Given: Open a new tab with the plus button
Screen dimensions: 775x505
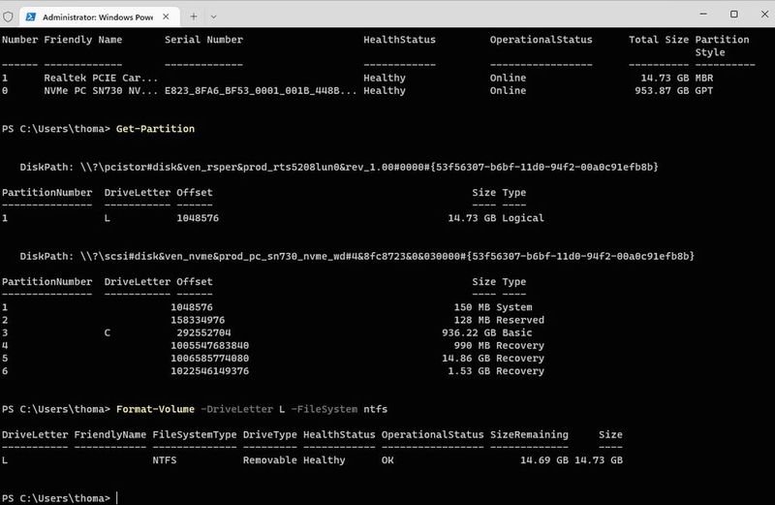Looking at the screenshot, I should click(194, 16).
